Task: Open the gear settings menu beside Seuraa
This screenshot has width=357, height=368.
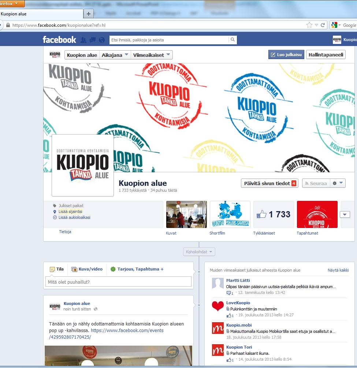Action: pyautogui.click(x=338, y=183)
